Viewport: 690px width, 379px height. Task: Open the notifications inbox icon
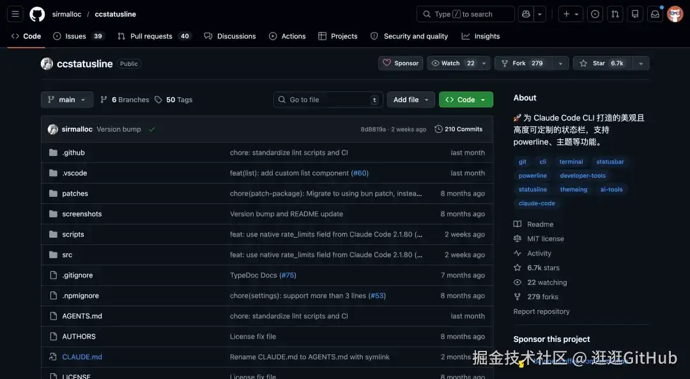coord(655,14)
